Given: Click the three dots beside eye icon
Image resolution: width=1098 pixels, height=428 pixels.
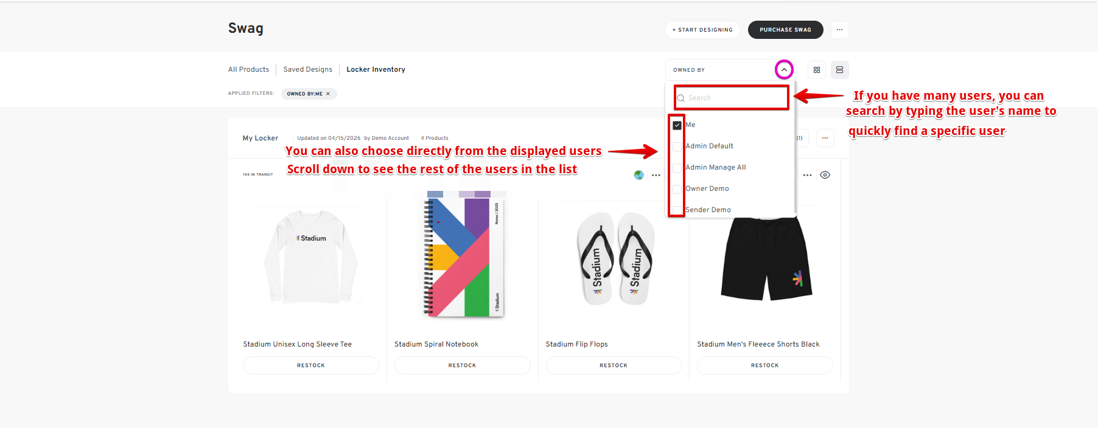Looking at the screenshot, I should pyautogui.click(x=807, y=175).
